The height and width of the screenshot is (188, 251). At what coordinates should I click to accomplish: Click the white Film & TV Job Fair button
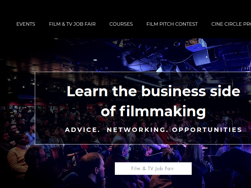click(153, 169)
